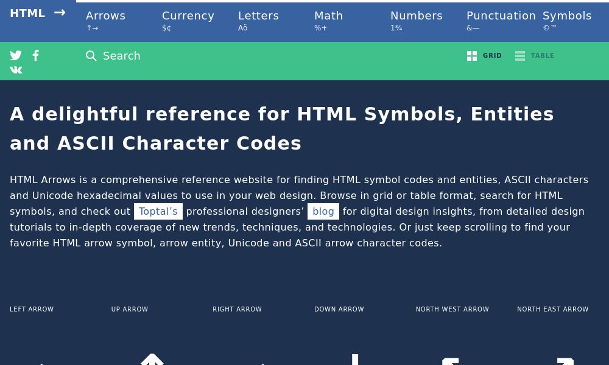Select the Up Arrow symbol glyph
The width and height of the screenshot is (609, 365).
click(152, 359)
